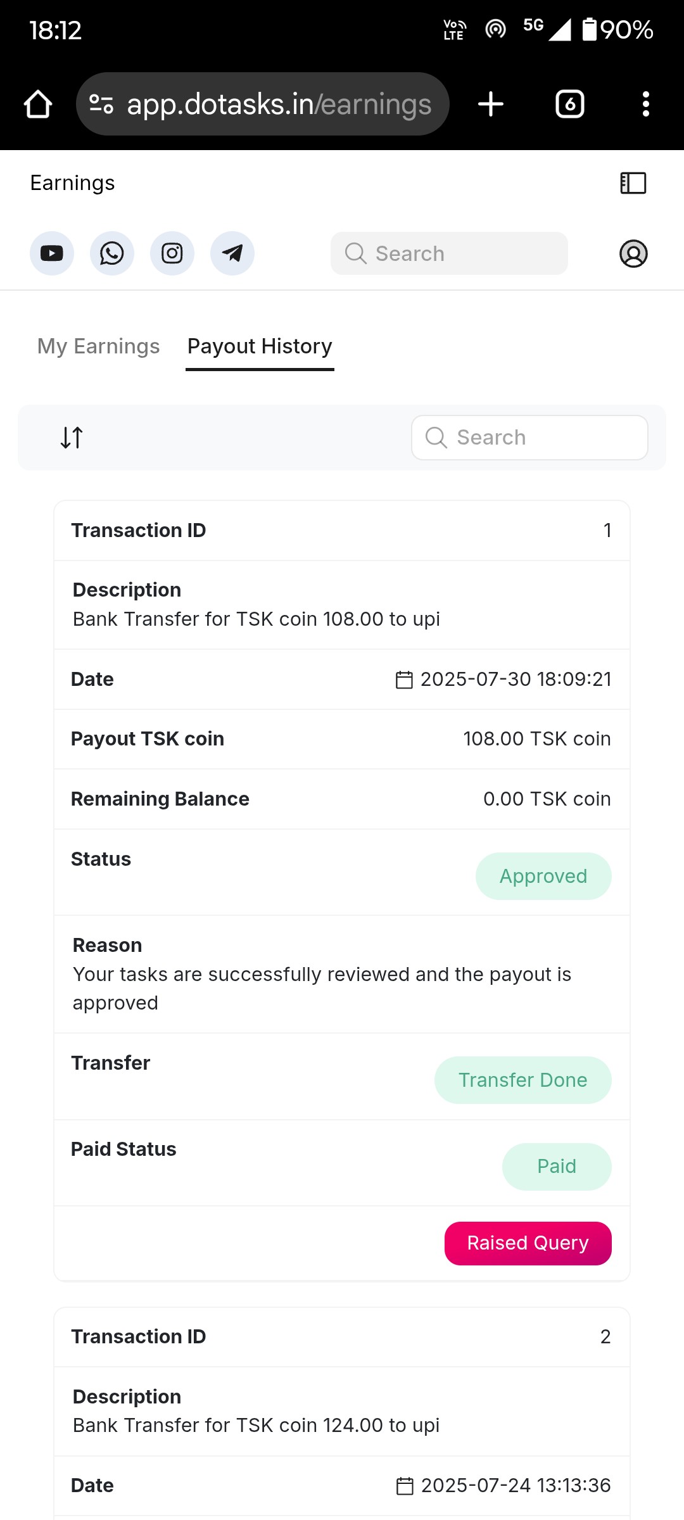The image size is (684, 1520).
Task: Tap the browser home icon
Action: pyautogui.click(x=38, y=104)
